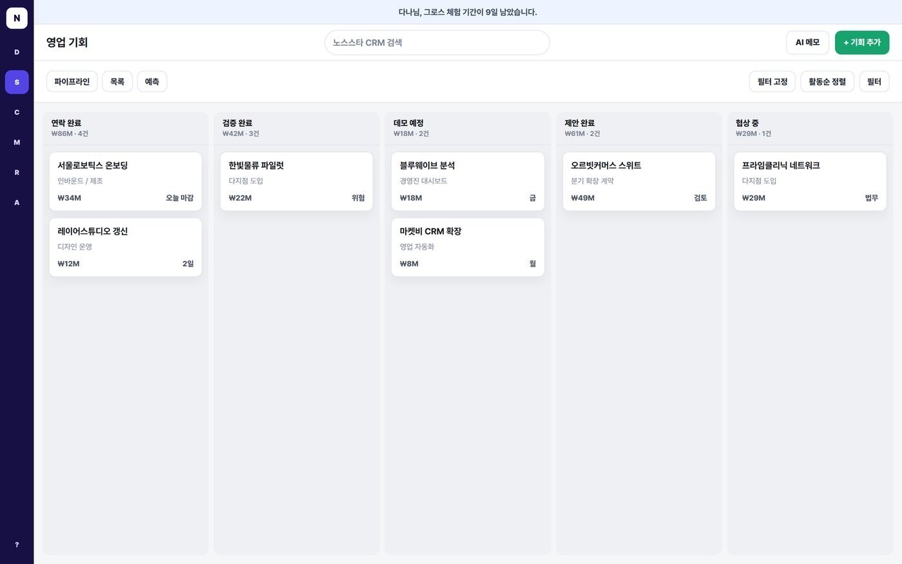
Task: Toggle the 필터 고정 button
Action: click(772, 82)
